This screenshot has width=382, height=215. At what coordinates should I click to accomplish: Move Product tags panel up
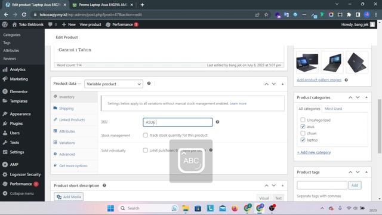coord(350,172)
